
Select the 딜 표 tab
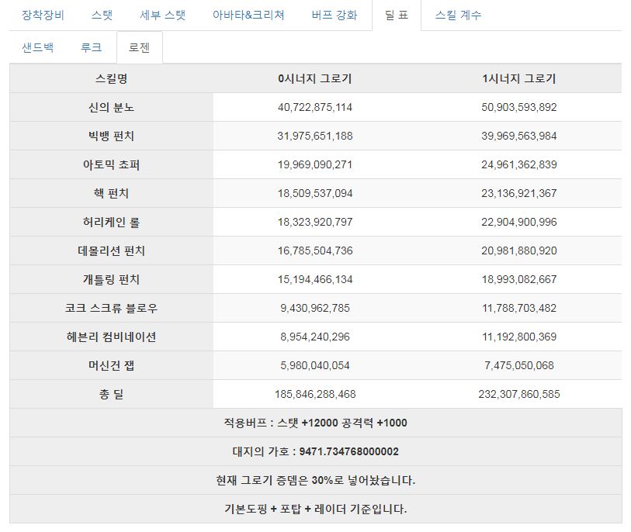397,16
